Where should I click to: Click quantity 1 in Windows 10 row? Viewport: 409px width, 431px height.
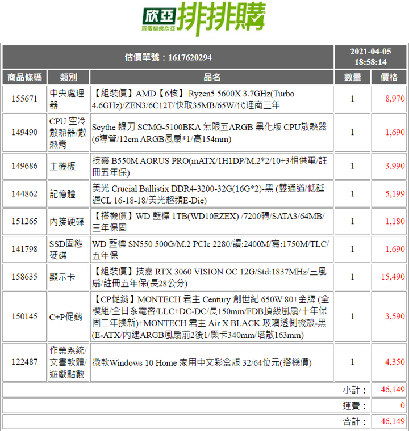352,362
